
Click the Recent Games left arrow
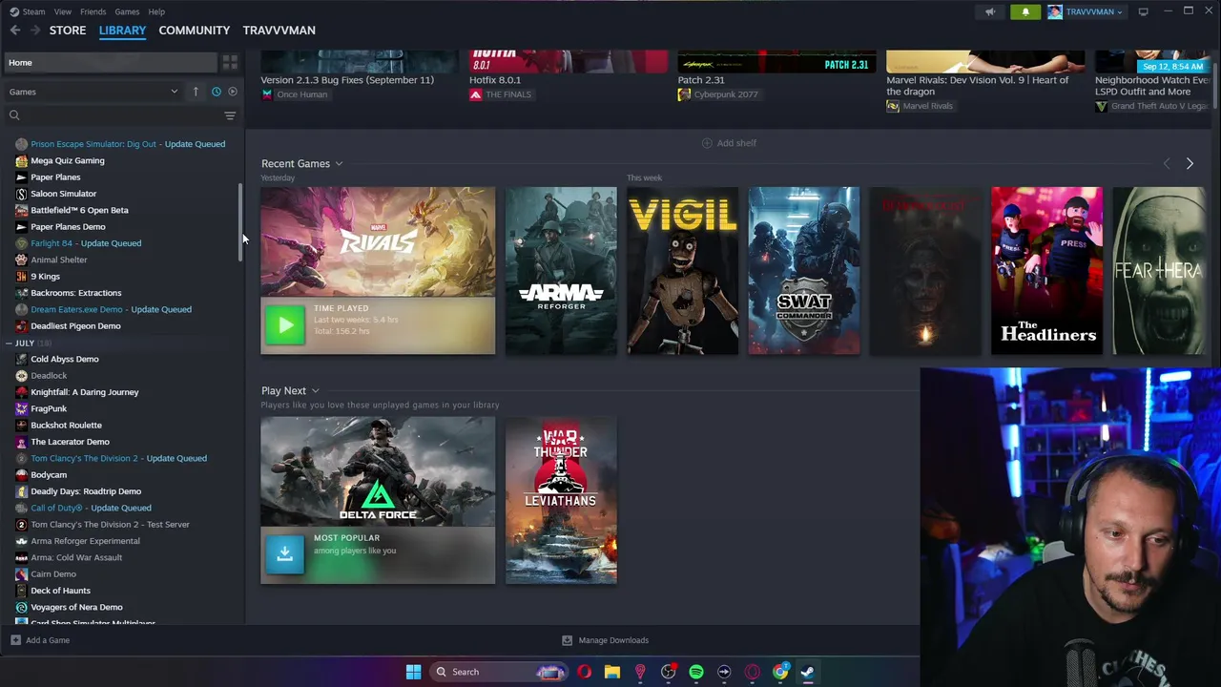coord(1167,164)
